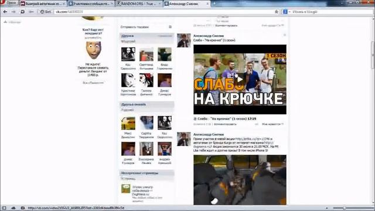
Task: Open the Doghome page icon in interesting pages
Action: tap(125, 189)
